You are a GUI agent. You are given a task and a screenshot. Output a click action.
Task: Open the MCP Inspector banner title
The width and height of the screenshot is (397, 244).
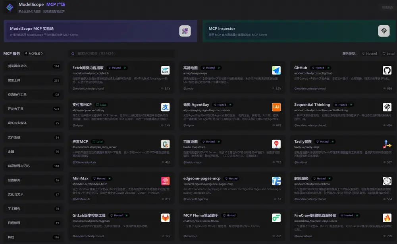(x=222, y=29)
